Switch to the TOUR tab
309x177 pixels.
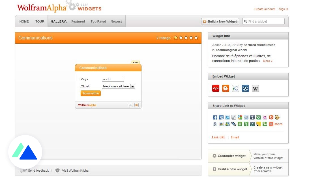pyautogui.click(x=40, y=21)
